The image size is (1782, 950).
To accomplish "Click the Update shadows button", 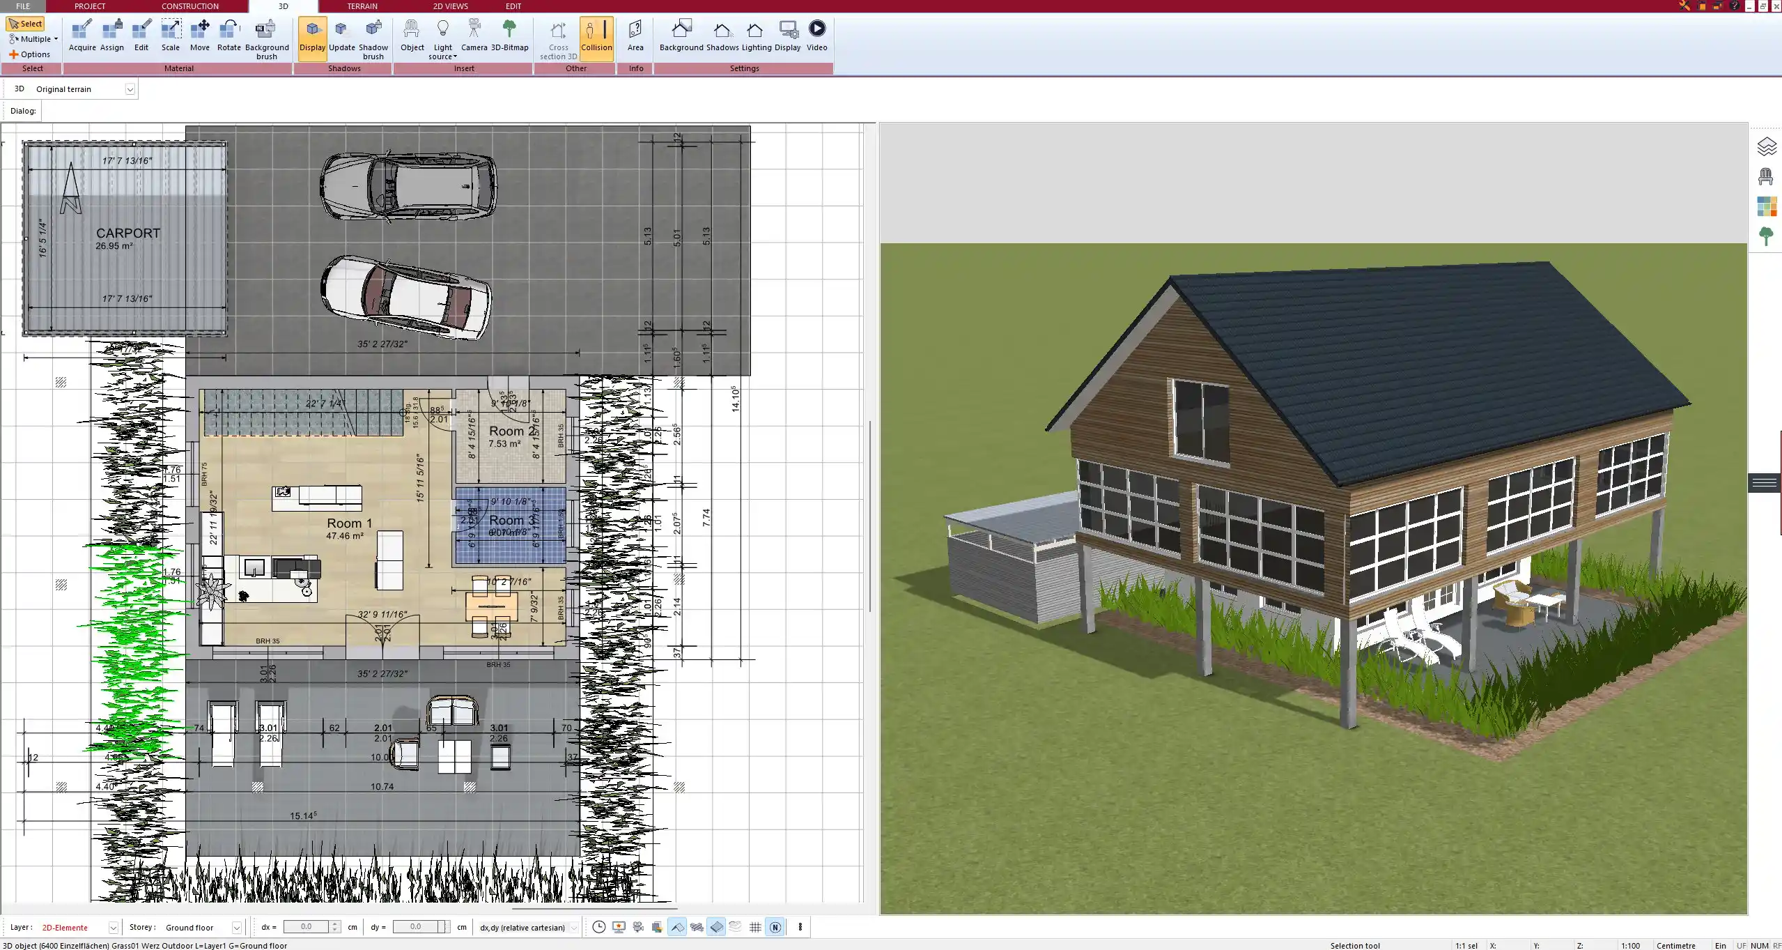I will (341, 35).
